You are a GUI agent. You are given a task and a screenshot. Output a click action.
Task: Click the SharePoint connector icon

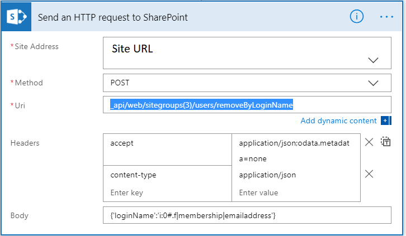pyautogui.click(x=14, y=17)
